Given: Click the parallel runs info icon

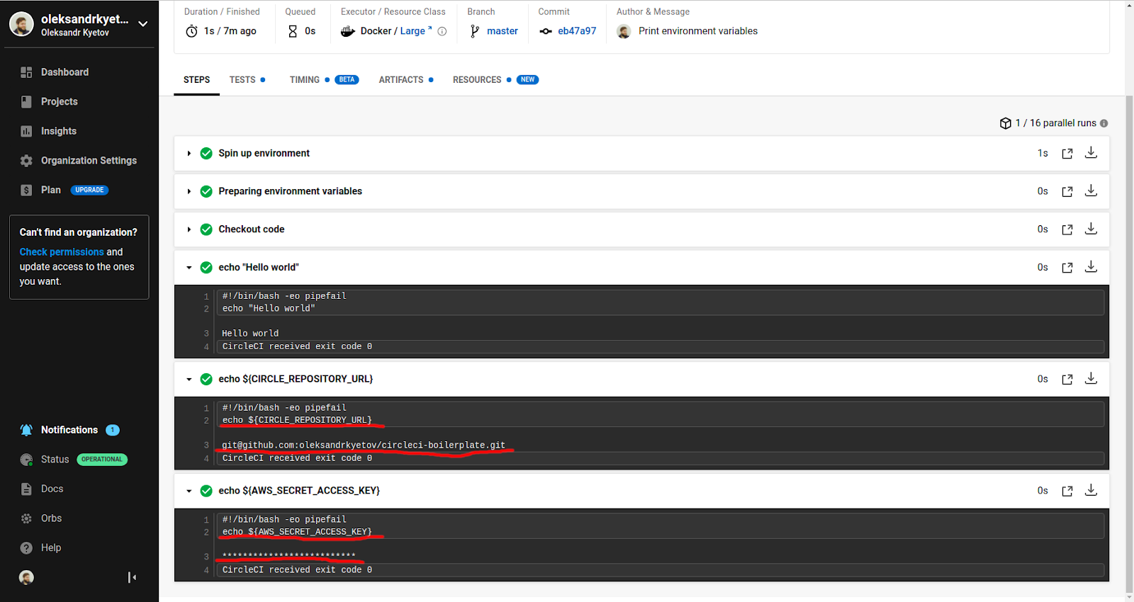Looking at the screenshot, I should (x=1104, y=123).
